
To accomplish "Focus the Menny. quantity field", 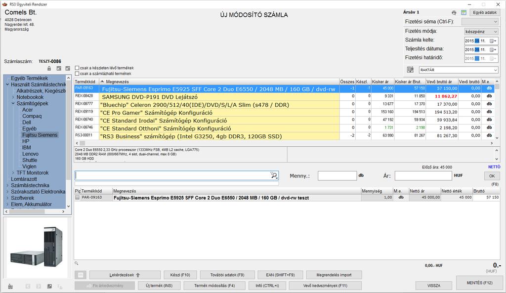I will coord(337,176).
